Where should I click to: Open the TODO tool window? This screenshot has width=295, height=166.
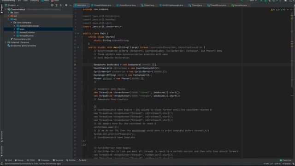[31, 160]
